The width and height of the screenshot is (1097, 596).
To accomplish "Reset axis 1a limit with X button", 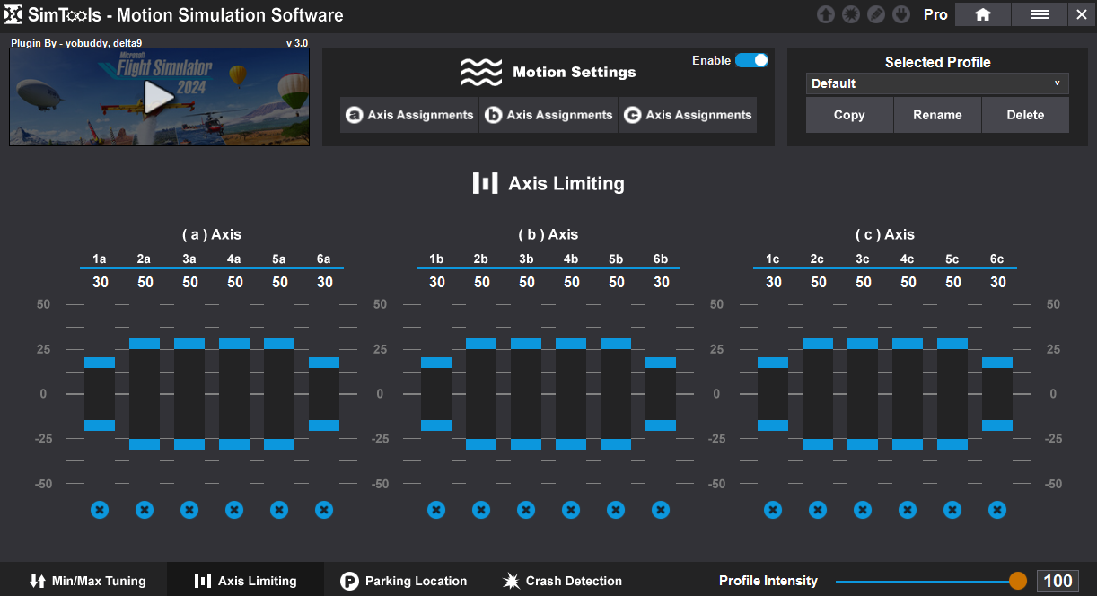I will (x=100, y=510).
